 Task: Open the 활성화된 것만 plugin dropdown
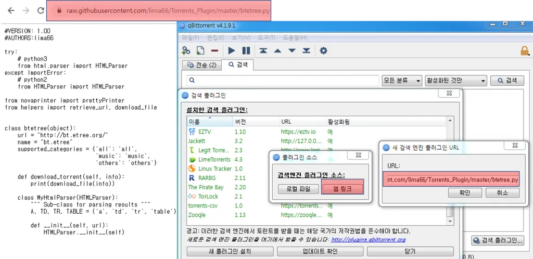456,81
